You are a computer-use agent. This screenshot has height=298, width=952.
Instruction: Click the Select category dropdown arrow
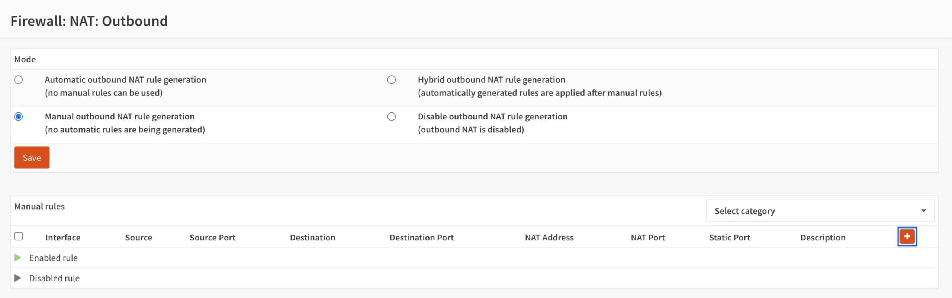[x=923, y=211]
